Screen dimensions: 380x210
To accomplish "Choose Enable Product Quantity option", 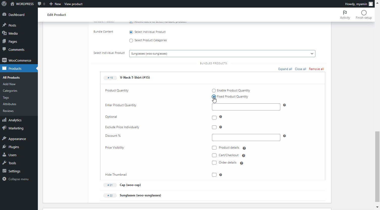I will [x=214, y=90].
